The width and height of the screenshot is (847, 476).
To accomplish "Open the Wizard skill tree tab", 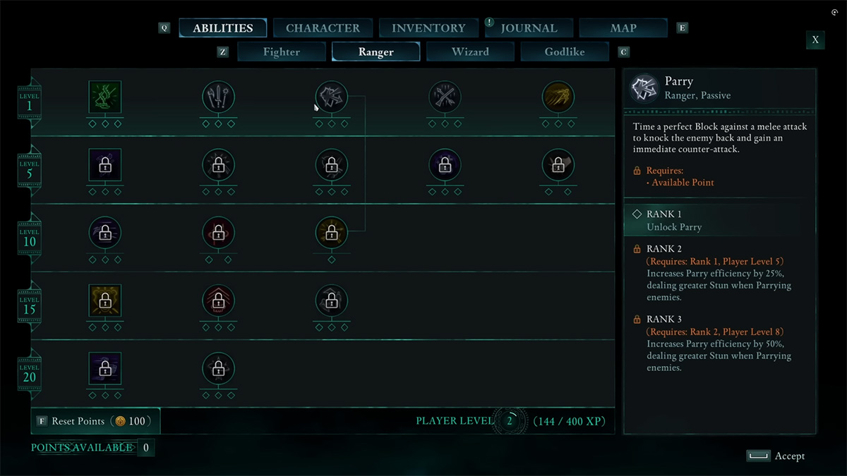I will [x=470, y=51].
